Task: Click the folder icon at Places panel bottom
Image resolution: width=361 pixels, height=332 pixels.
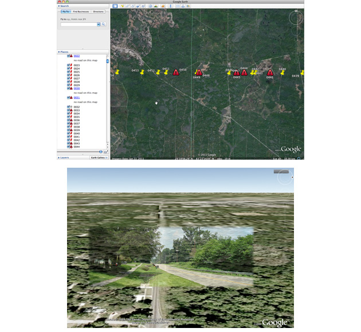Action: click(x=105, y=152)
